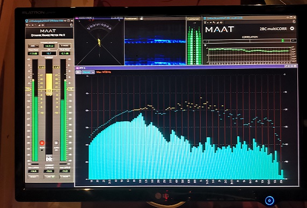Click the Dynamic Deviation LU readout
Image resolution: width=307 pixels, height=208 pixels.
(x=49, y=46)
